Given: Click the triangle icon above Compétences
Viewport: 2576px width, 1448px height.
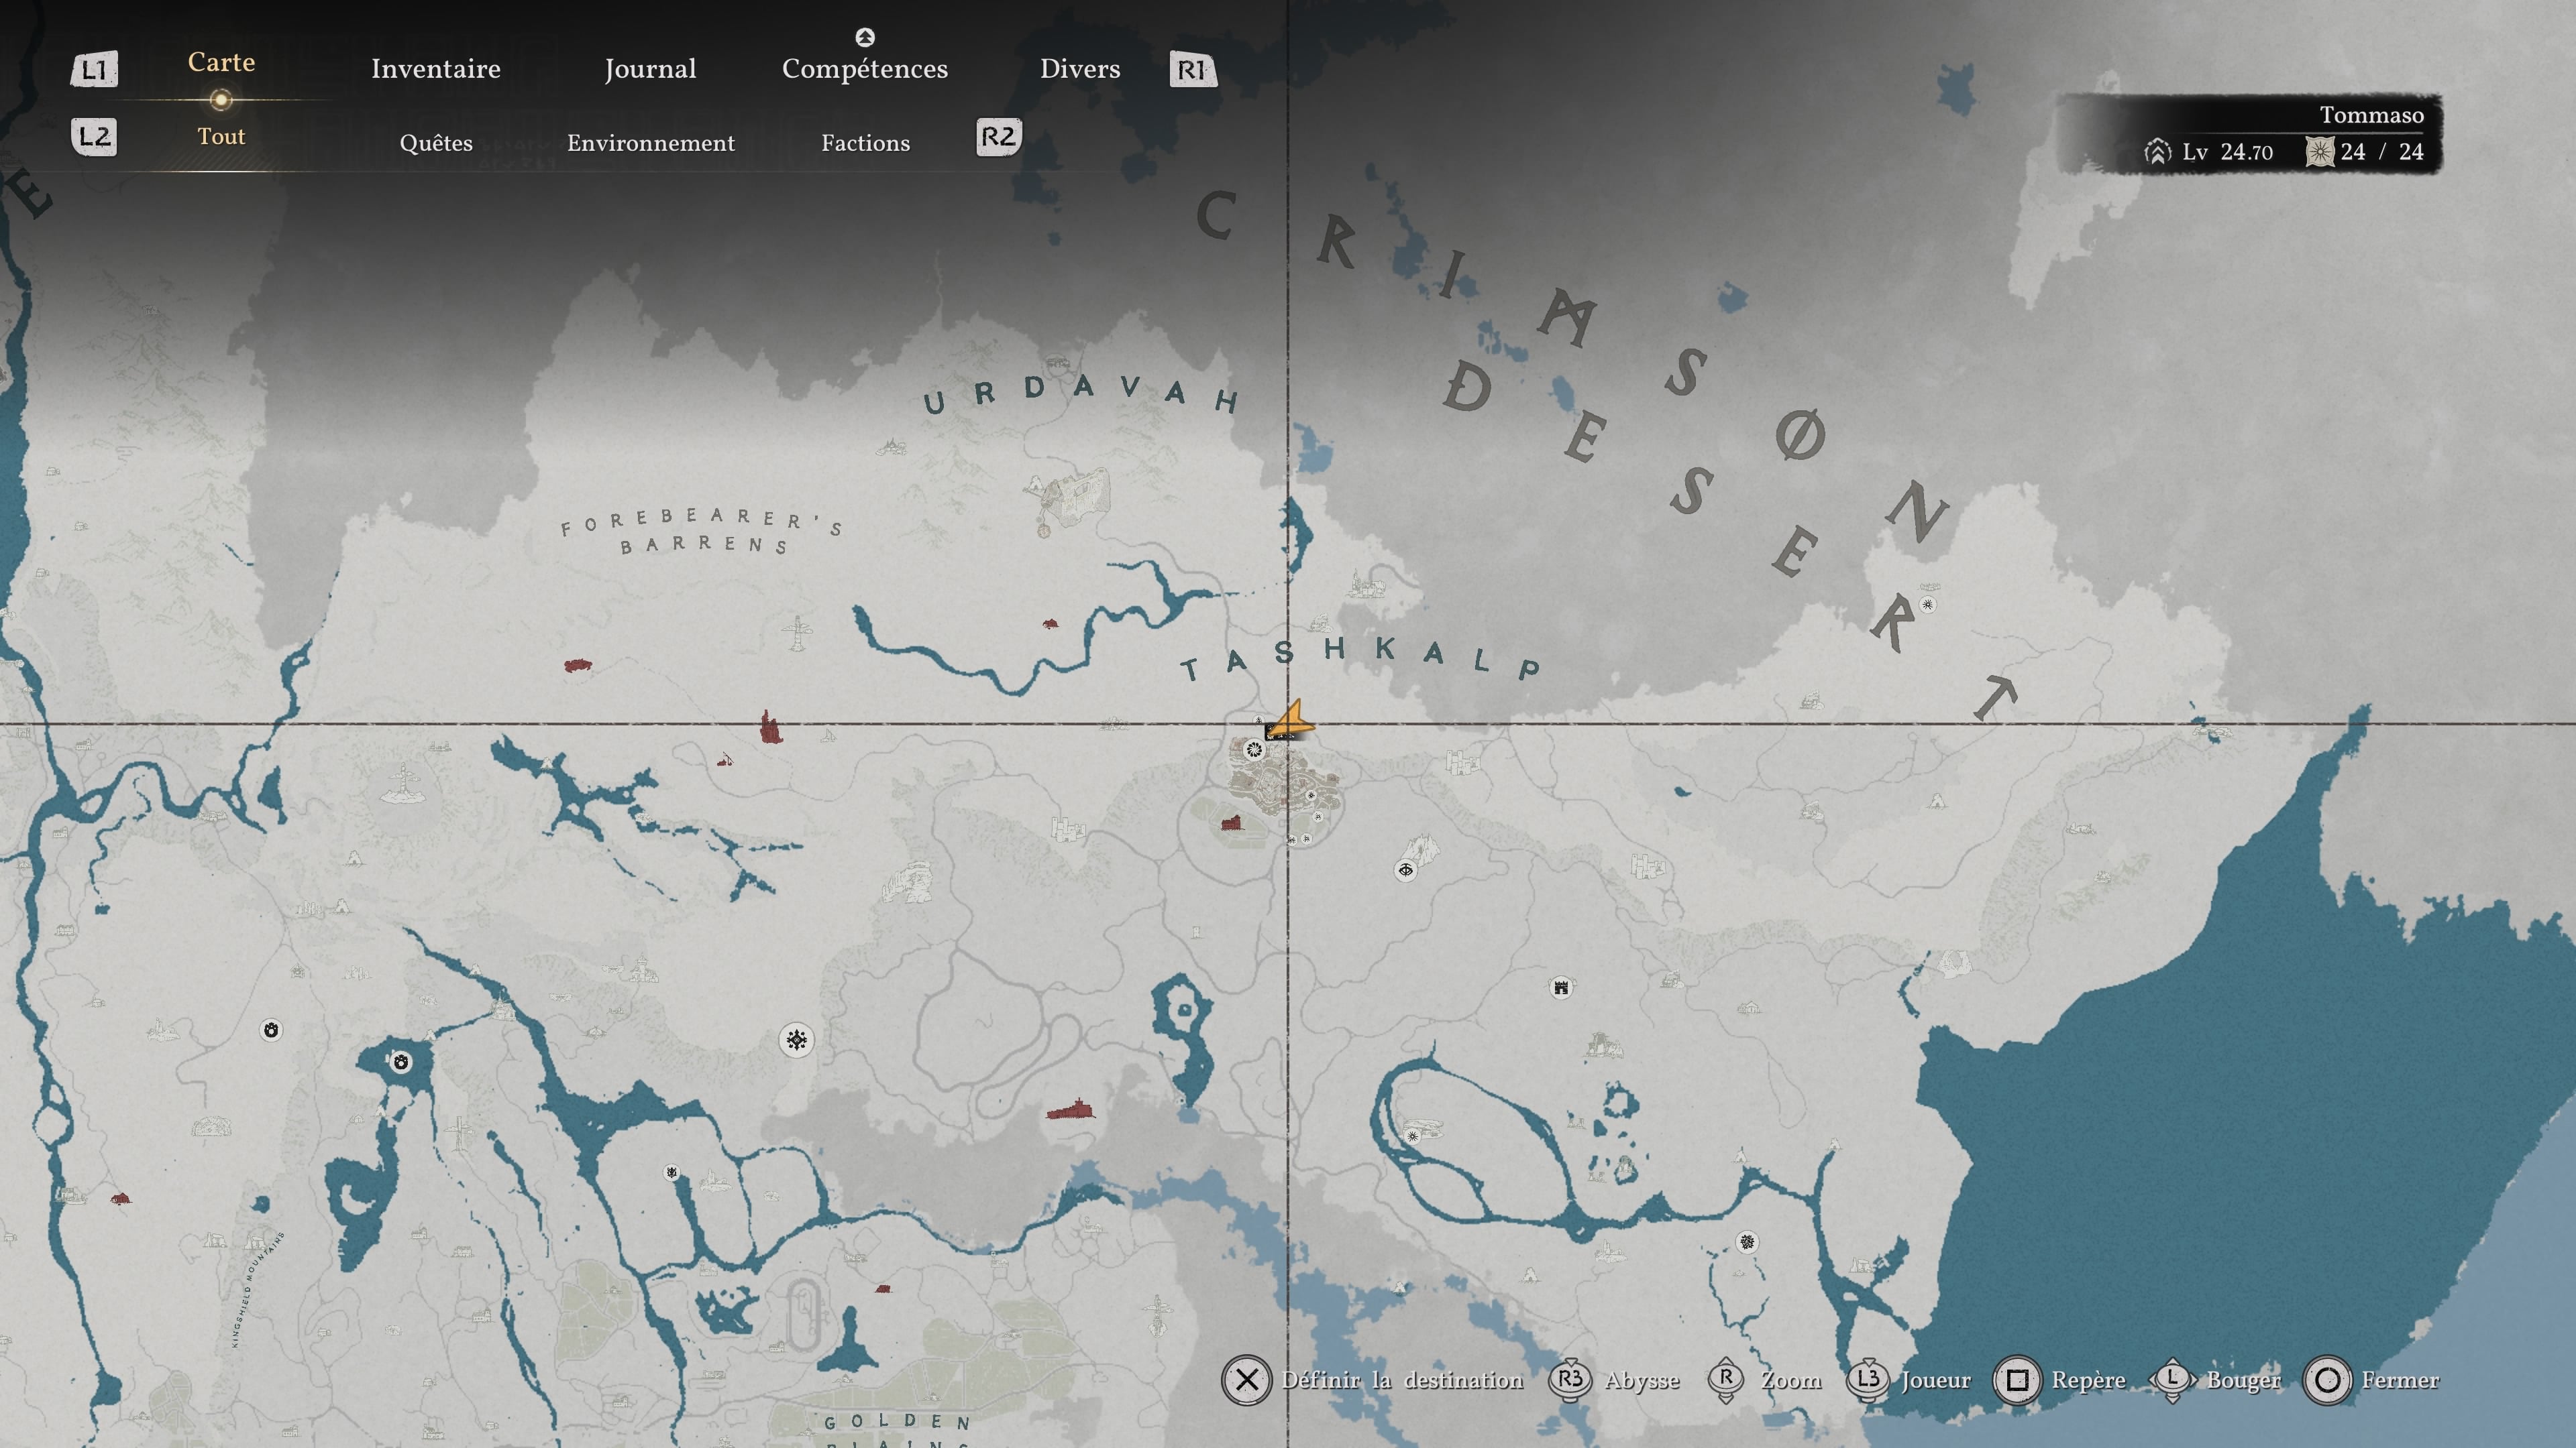Looking at the screenshot, I should click(x=865, y=37).
